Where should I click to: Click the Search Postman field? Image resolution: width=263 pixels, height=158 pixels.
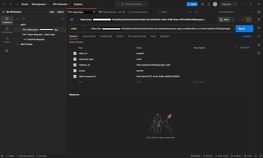pyautogui.click(x=131, y=4)
